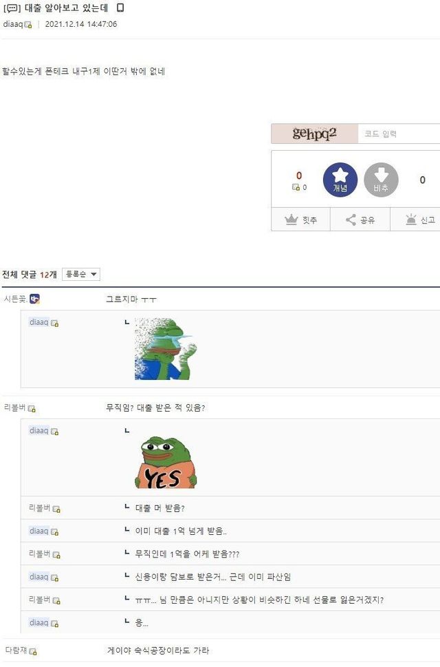Screen dimensions: 440x667
Task: Click diaaq reply containing 이미 대출 1억 넘게 받음
Action: point(181,531)
